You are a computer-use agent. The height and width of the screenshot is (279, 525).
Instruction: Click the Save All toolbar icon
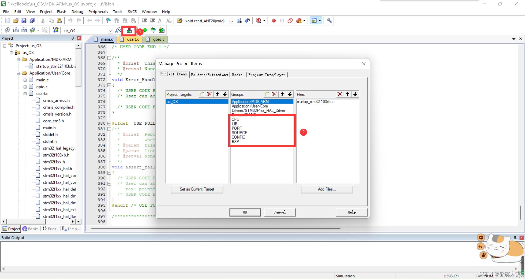point(32,20)
